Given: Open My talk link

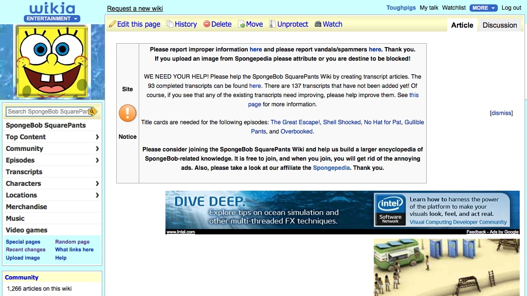Looking at the screenshot, I should (429, 8).
